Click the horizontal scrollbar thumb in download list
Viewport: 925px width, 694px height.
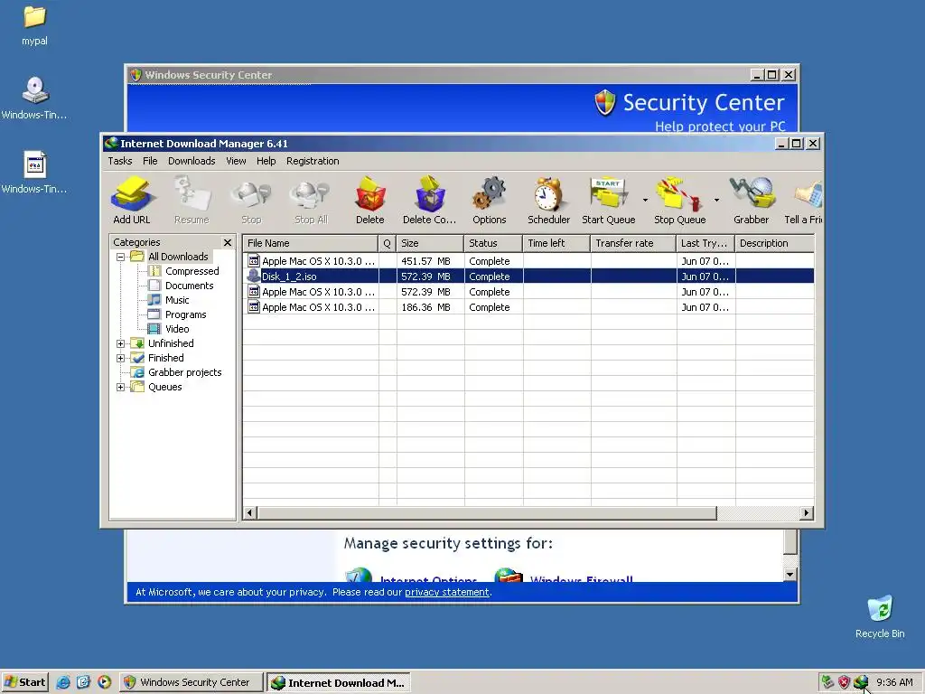487,513
